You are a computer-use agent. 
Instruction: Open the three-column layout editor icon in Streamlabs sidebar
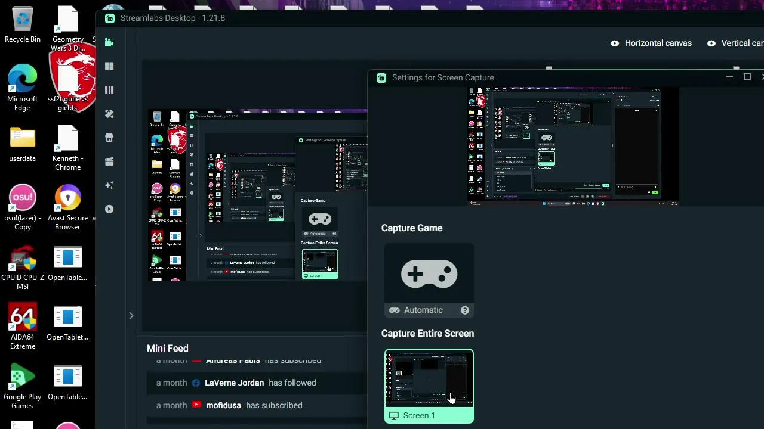coord(109,90)
